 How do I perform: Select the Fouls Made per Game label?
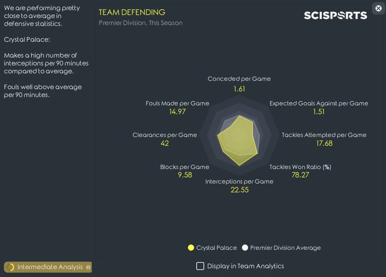(x=177, y=103)
